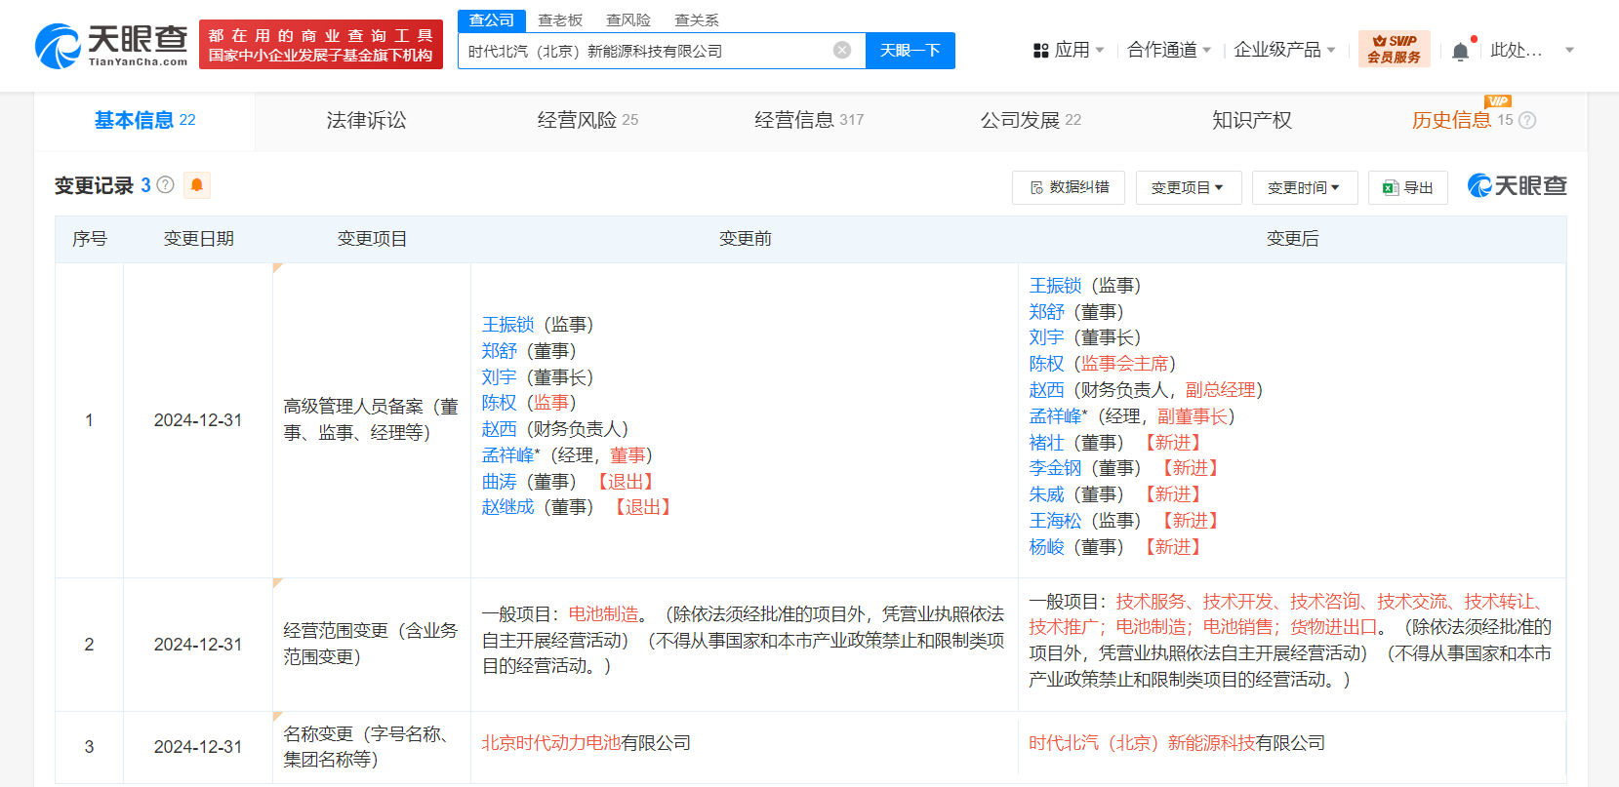Image resolution: width=1619 pixels, height=787 pixels.
Task: Click the SVIP 会员服务 badge
Action: point(1394,49)
